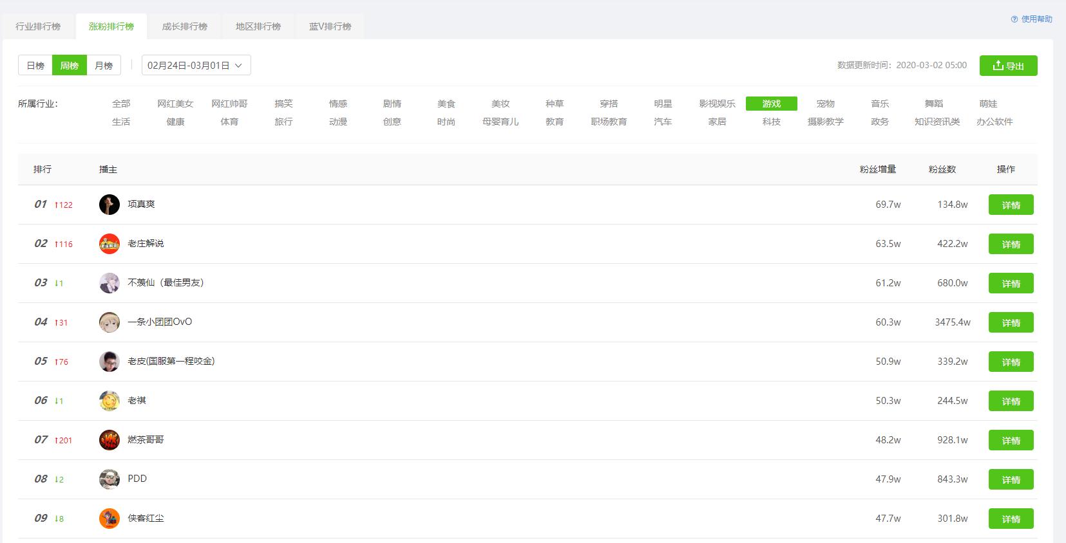Open avatar of 一条小团团OvO
1066x543 pixels.
coord(109,322)
